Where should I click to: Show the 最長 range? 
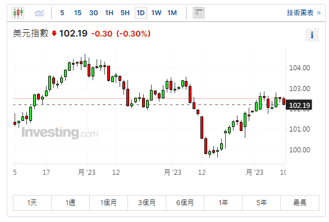click(300, 203)
